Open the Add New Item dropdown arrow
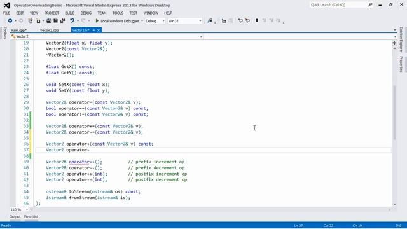407x229 pixels. pyautogui.click(x=43, y=21)
